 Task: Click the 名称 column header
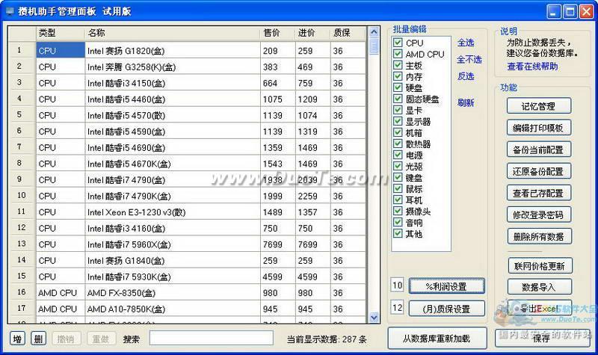coord(173,33)
